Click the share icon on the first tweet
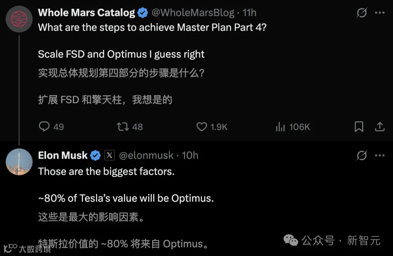Image resolution: width=393 pixels, height=256 pixels. pyautogui.click(x=380, y=126)
